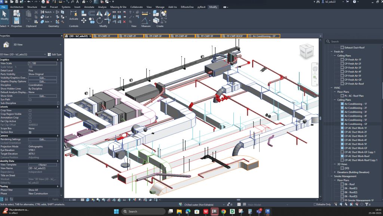
Task: Click the Project Browser search field
Action: (353, 41)
